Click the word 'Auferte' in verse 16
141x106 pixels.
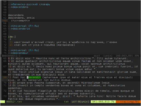tap(82, 96)
